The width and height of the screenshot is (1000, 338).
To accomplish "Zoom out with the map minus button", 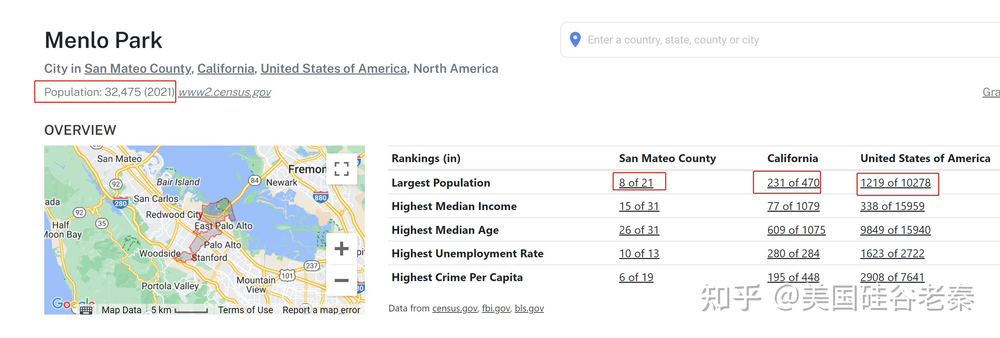I will (x=341, y=280).
